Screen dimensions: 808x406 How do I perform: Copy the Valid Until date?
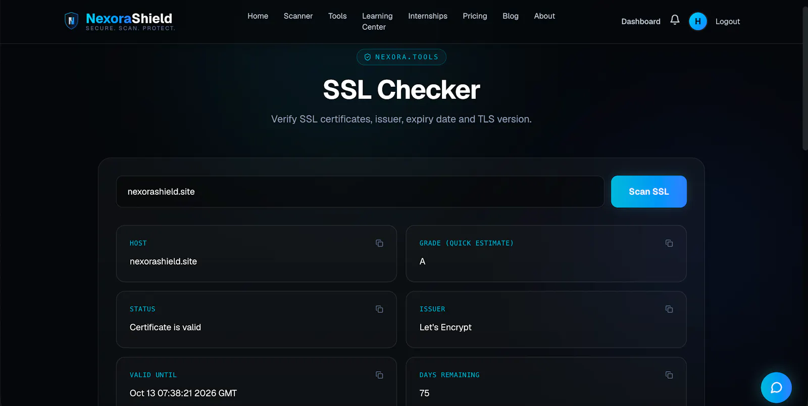coord(379,375)
